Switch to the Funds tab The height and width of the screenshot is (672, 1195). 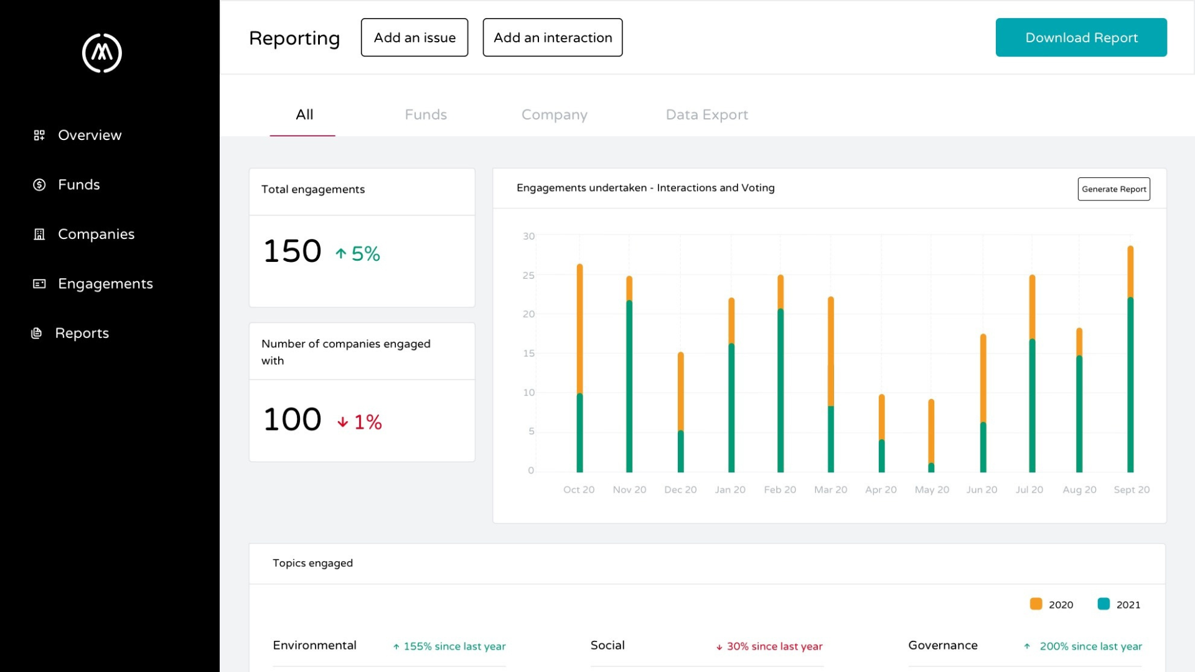(x=425, y=114)
